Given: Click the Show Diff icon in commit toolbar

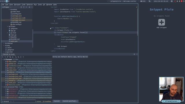Looking at the screenshot, I should (x=8, y=57).
